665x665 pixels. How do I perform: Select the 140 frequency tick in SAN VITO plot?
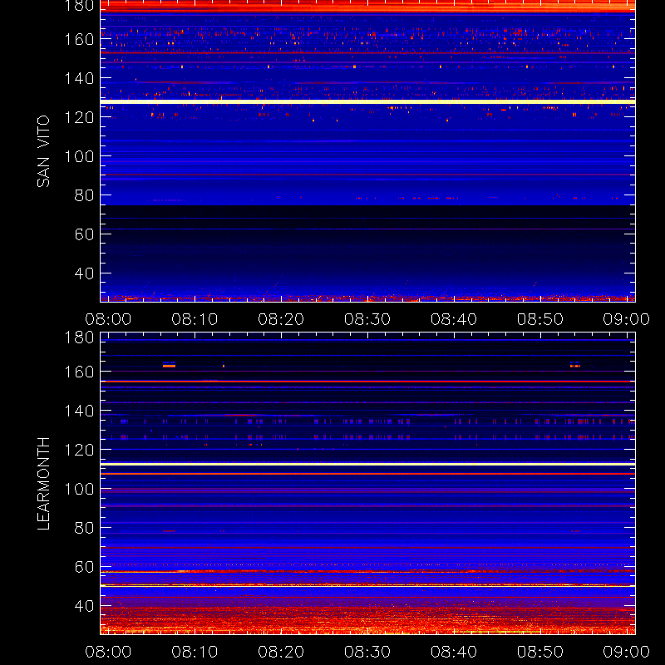(x=79, y=78)
